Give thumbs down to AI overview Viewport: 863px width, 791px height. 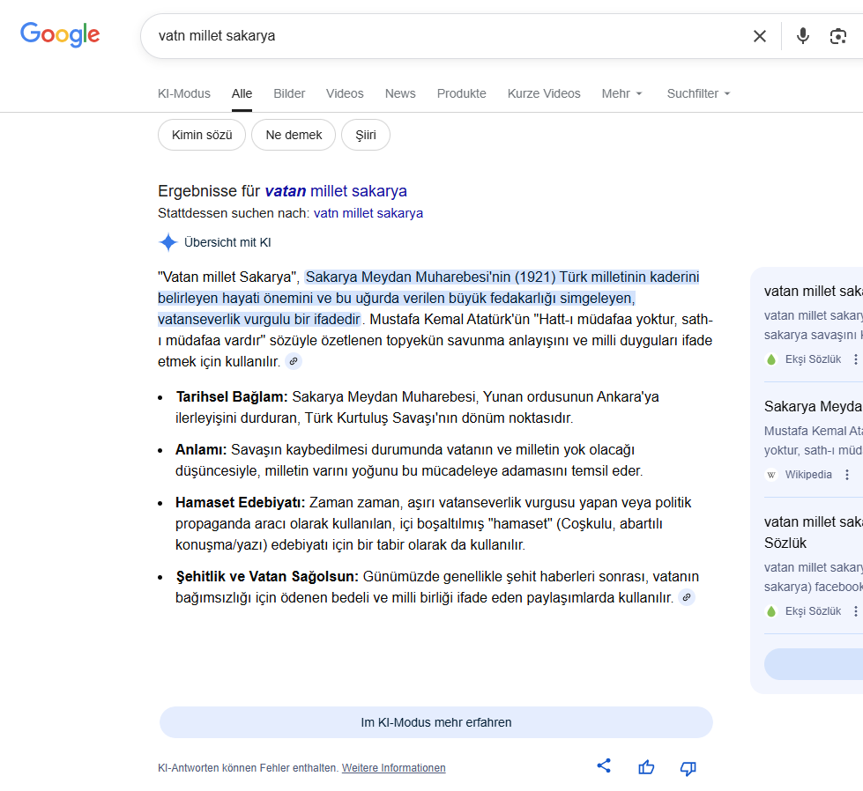pyautogui.click(x=688, y=767)
